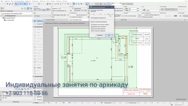Select the Полилиния polyline tool
The width and height of the screenshot is (188, 106).
pos(38,100)
